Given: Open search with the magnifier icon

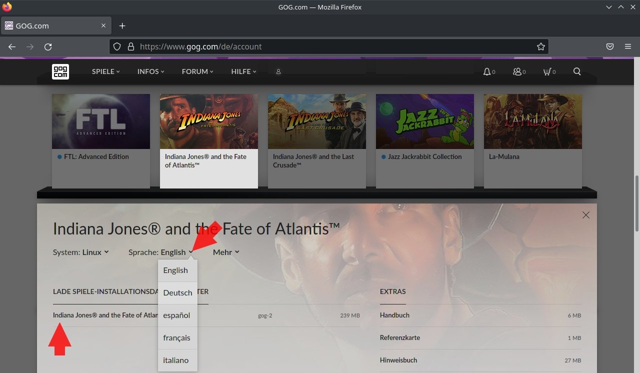Looking at the screenshot, I should (576, 71).
